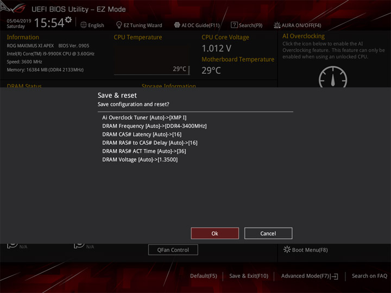Viewport: 391px width, 293px height.
Task: Click Motherboard Temperature value 29°C
Action: pyautogui.click(x=211, y=71)
